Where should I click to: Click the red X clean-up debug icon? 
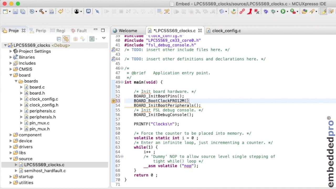pyautogui.click(x=257, y=11)
